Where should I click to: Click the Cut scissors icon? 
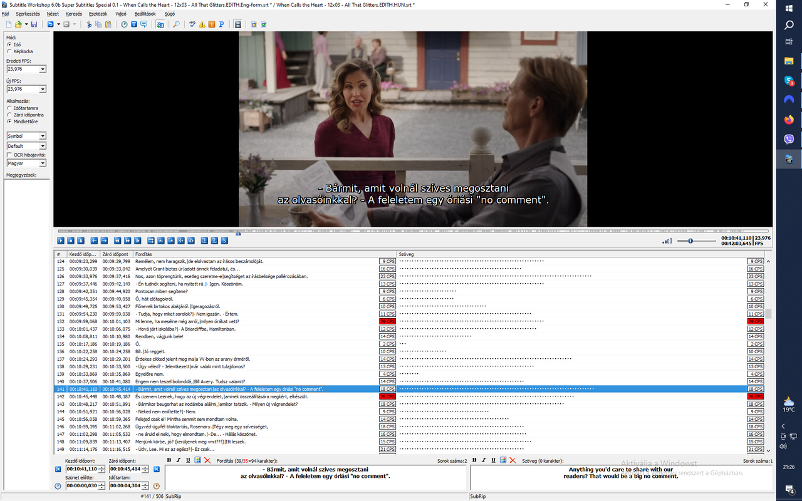(88, 24)
